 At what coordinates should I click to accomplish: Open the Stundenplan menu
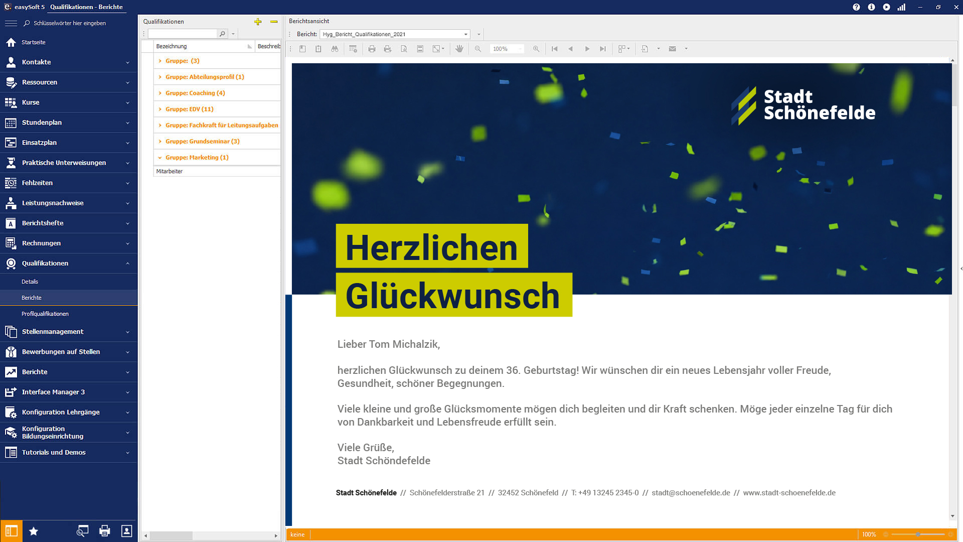click(69, 122)
